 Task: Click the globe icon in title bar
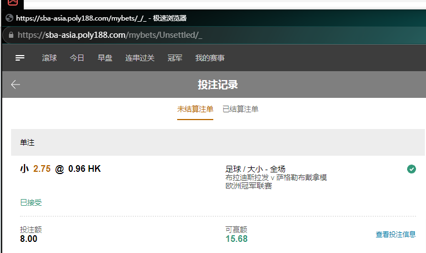coord(9,18)
